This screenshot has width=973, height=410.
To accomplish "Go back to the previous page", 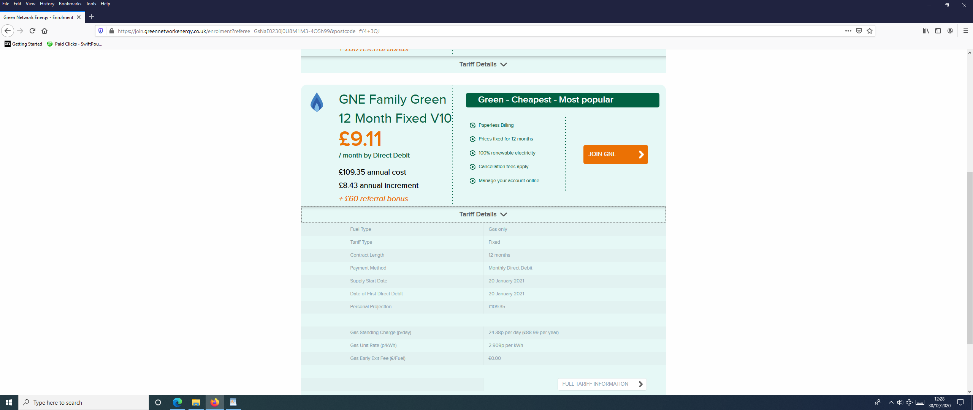I will point(8,31).
